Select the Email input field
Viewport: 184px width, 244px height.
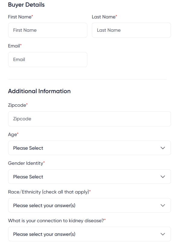[47, 60]
